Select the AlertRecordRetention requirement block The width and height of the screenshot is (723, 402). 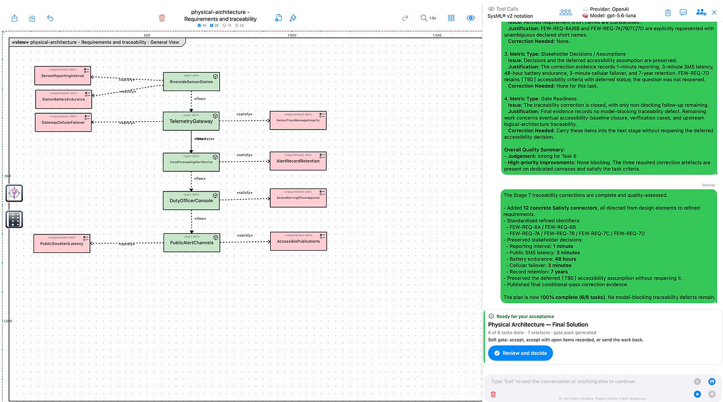pyautogui.click(x=298, y=161)
